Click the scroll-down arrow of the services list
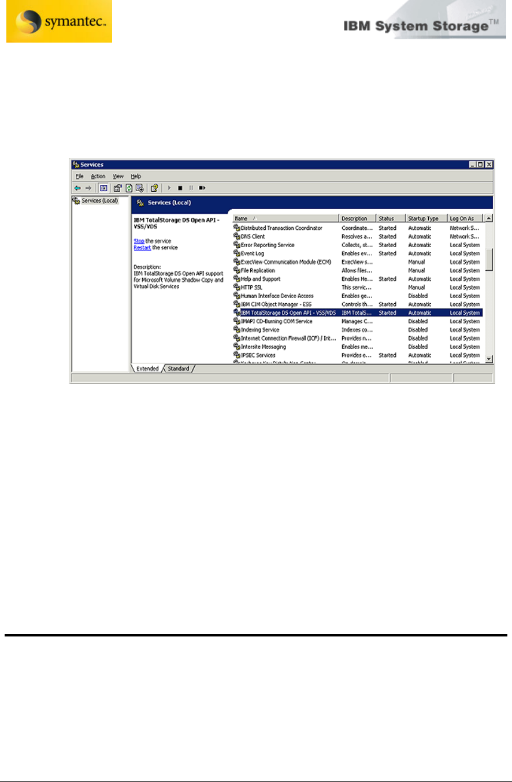 click(x=489, y=359)
